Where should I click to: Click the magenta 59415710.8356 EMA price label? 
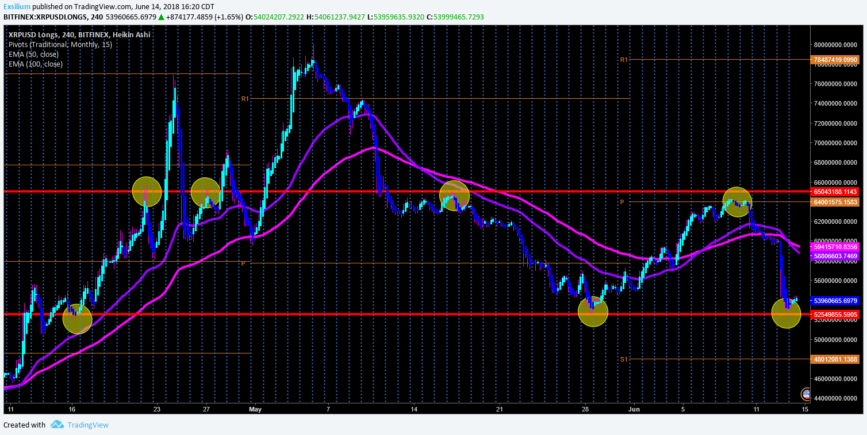pyautogui.click(x=835, y=246)
